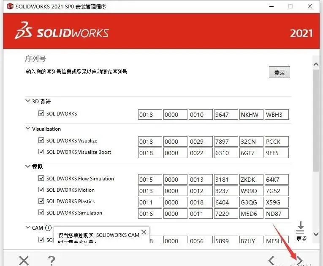
Task: Toggle the checkbox in the CAM section
Action: (x=41, y=240)
